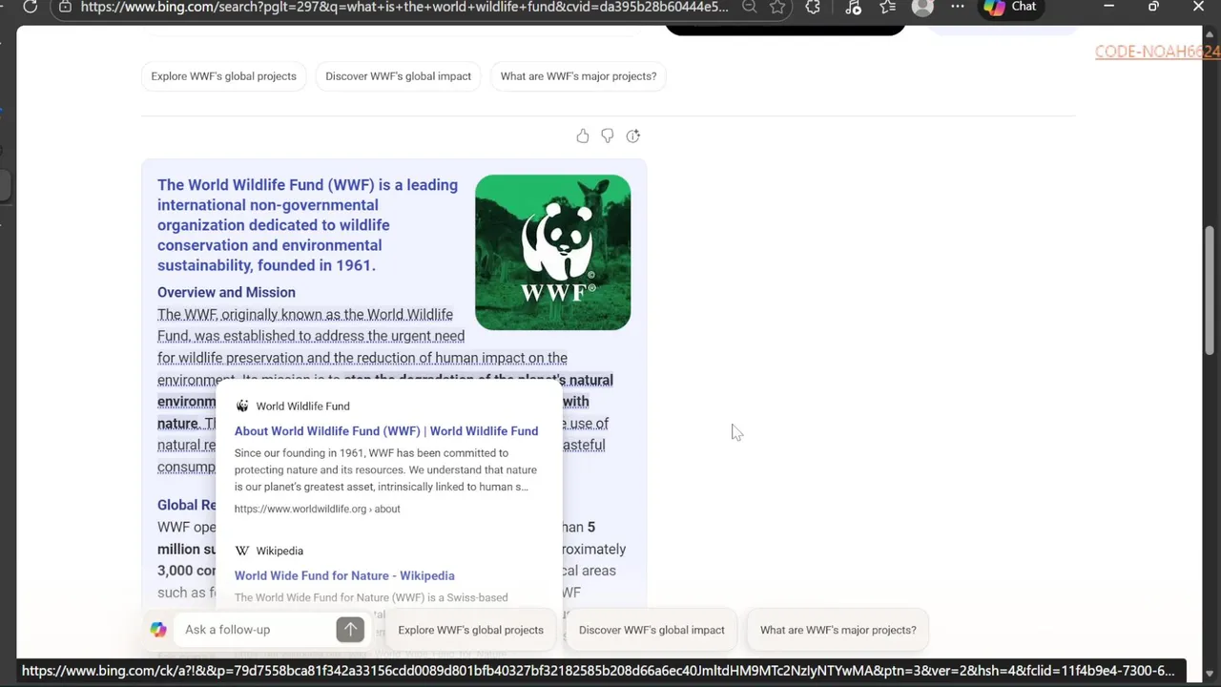Click 'Since our founding in 1961' snippet text
1221x687 pixels.
click(x=385, y=470)
